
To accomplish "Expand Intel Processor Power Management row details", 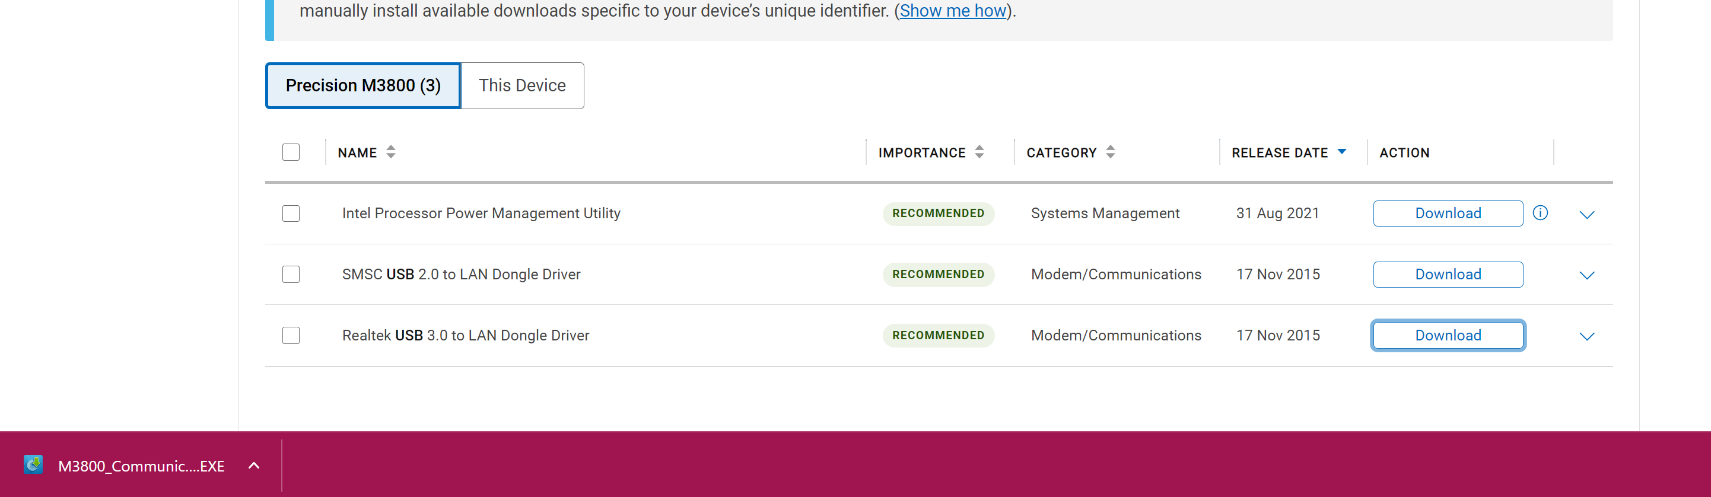I will (1586, 214).
